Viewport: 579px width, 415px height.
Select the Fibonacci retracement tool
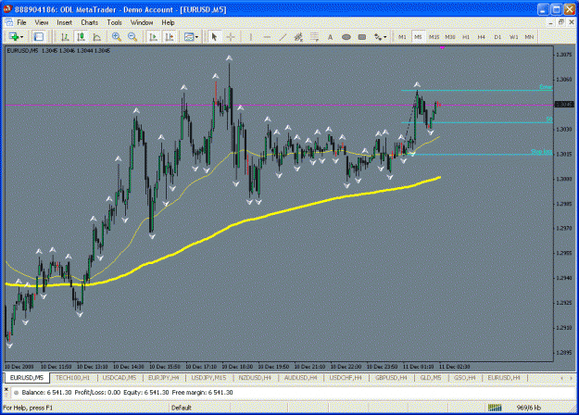pyautogui.click(x=314, y=37)
